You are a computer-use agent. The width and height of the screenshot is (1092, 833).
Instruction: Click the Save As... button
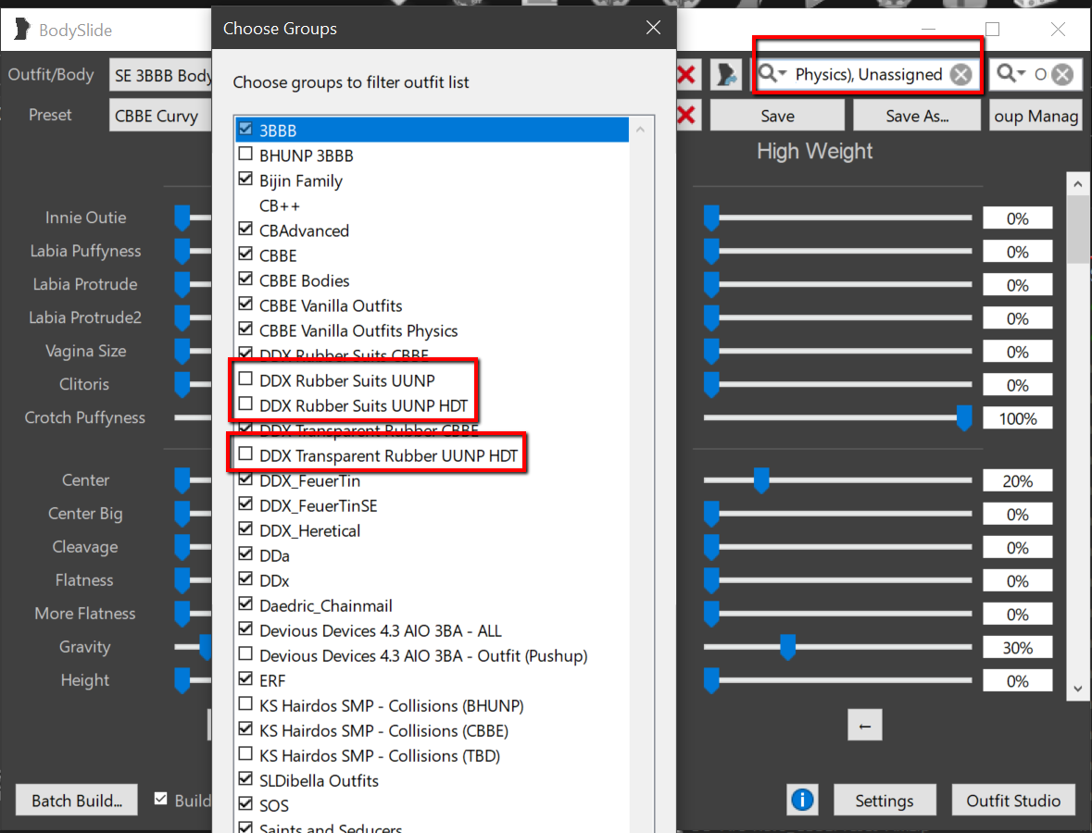click(917, 116)
